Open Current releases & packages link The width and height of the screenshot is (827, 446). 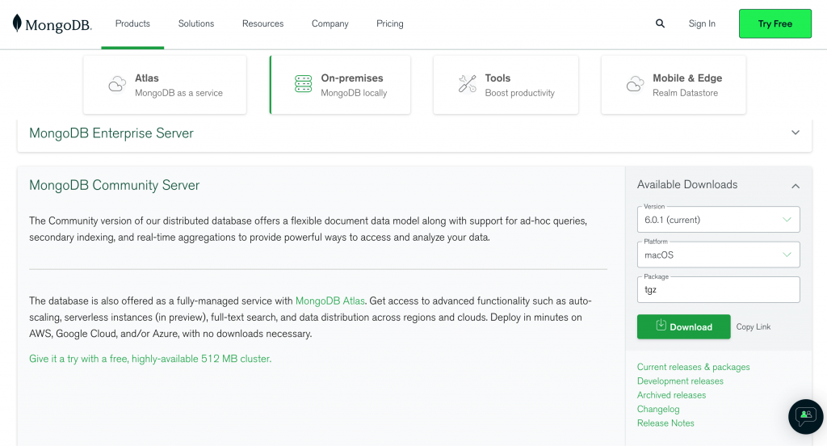pos(694,367)
